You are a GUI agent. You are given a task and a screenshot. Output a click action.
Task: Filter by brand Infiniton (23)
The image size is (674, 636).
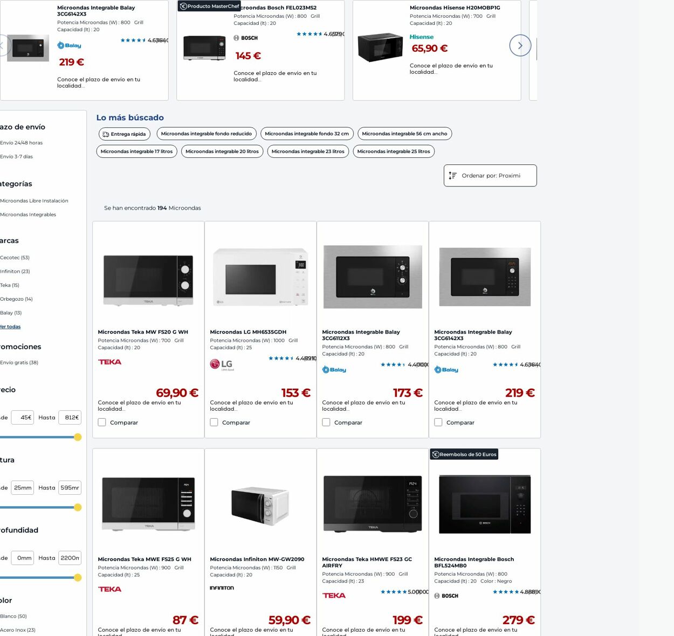(x=15, y=272)
